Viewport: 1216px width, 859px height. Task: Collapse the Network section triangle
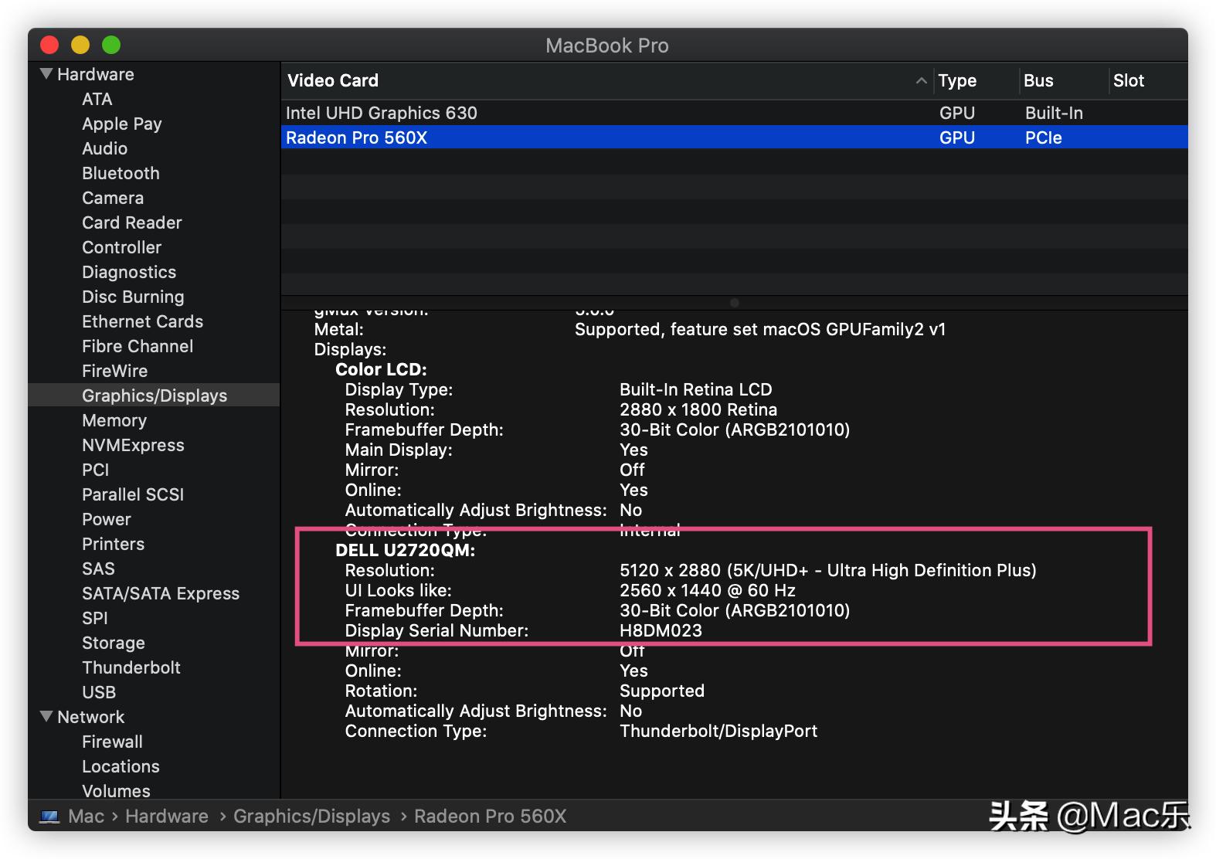(46, 717)
